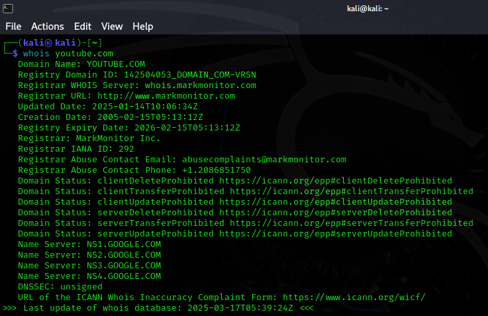Image resolution: width=488 pixels, height=316 pixels.
Task: Open the http://www.markmonitor.com registrar URL
Action: [x=166, y=96]
